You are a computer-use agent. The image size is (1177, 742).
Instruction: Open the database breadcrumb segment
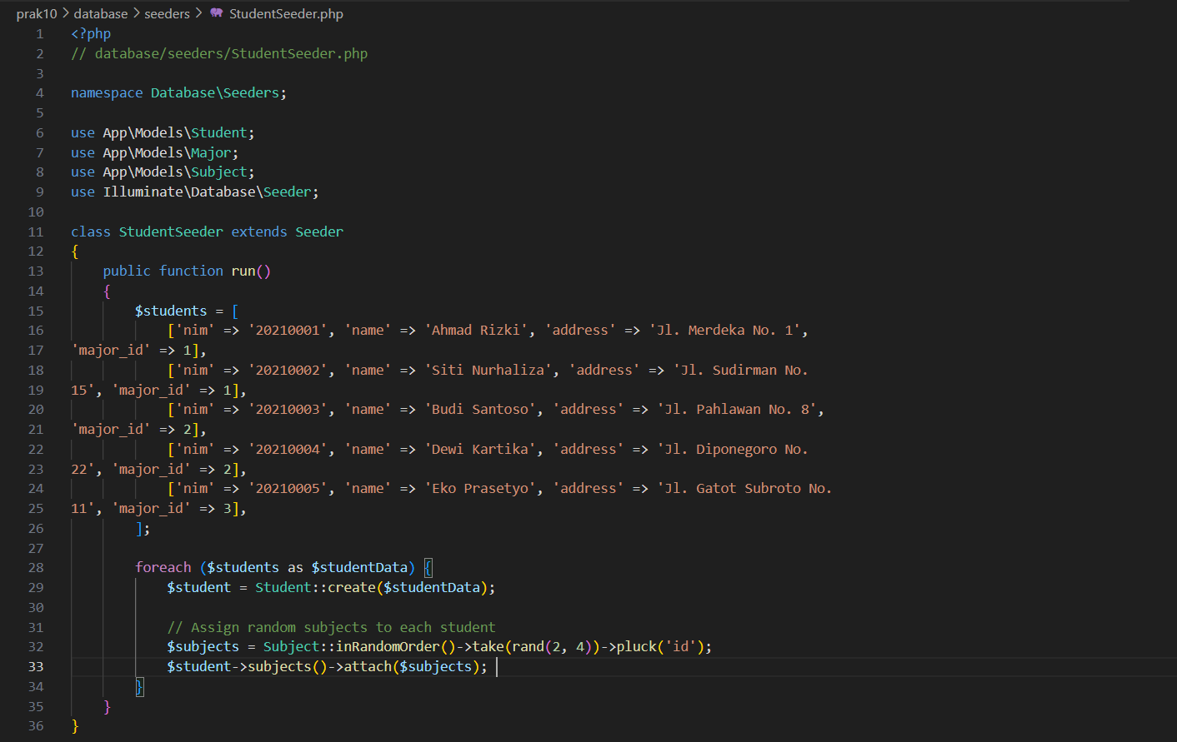pyautogui.click(x=101, y=13)
